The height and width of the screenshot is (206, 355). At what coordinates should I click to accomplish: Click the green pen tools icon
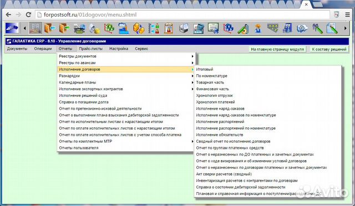click(317, 28)
